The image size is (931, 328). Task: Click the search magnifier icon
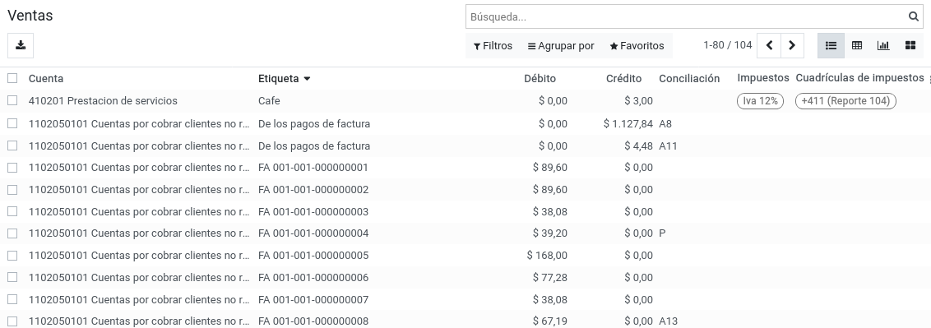point(913,16)
